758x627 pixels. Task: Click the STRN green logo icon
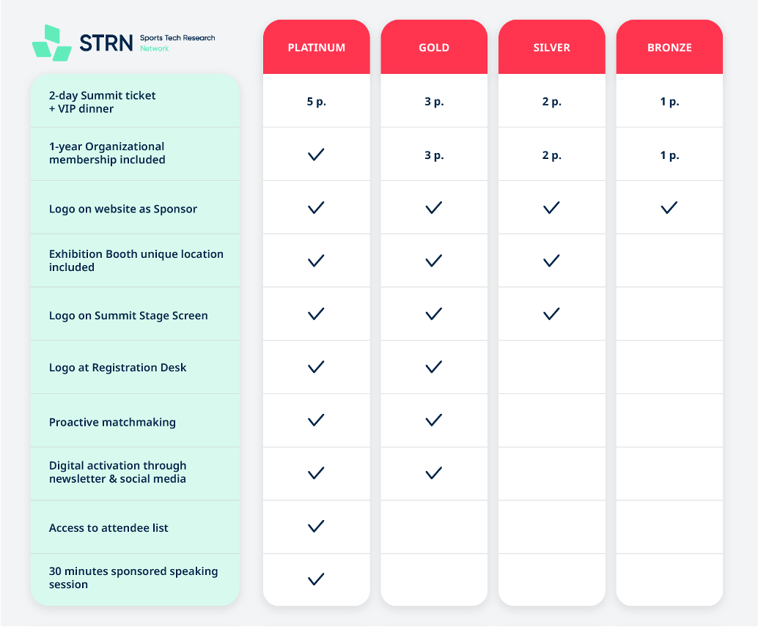tap(52, 42)
